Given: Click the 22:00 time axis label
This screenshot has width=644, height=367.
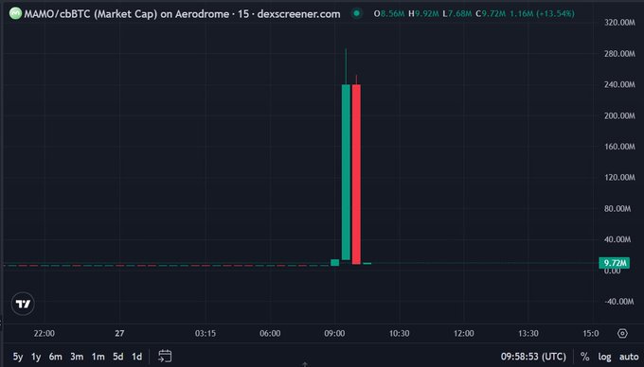Looking at the screenshot, I should pyautogui.click(x=44, y=333).
